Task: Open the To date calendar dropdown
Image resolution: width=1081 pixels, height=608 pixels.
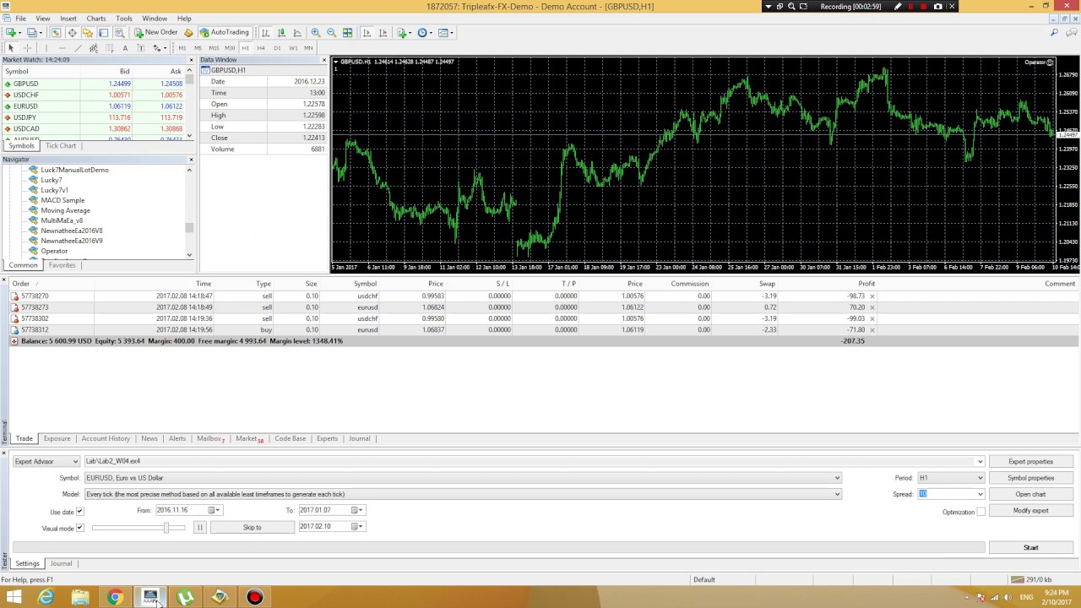Action: point(357,510)
